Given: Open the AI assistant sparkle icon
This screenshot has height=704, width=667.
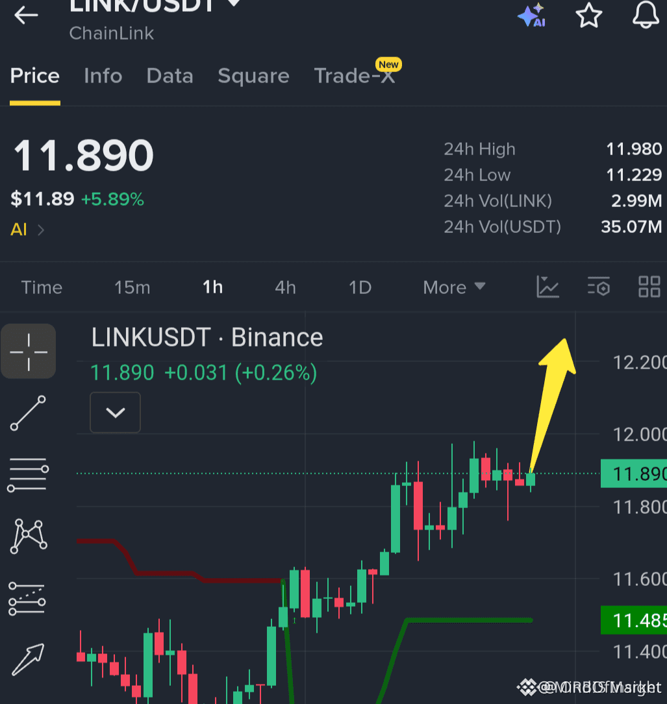Looking at the screenshot, I should (532, 16).
